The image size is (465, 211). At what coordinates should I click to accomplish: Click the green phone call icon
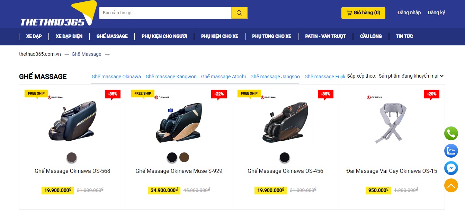tap(451, 133)
